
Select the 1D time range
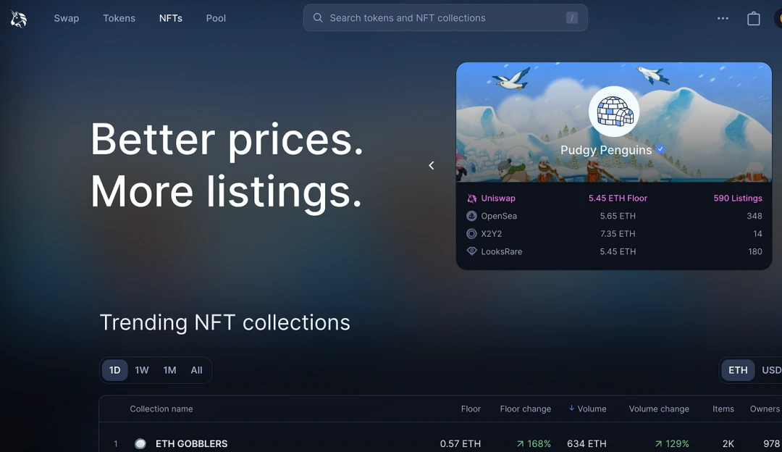point(115,370)
